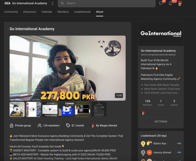Select the About tab
This screenshot has width=196, height=161.
coord(100,12)
